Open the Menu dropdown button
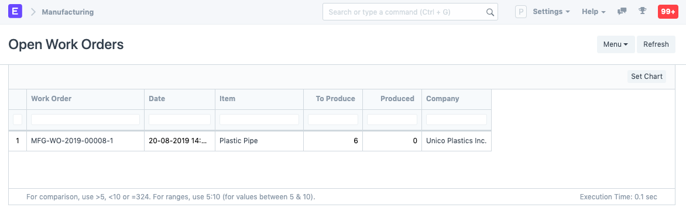This screenshot has height=211, width=686. pos(616,44)
